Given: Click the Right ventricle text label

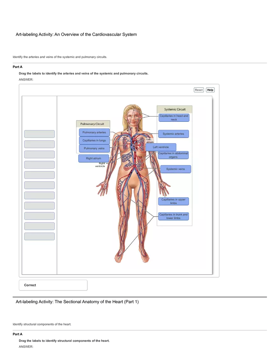Looking at the screenshot, I should pos(100,165).
